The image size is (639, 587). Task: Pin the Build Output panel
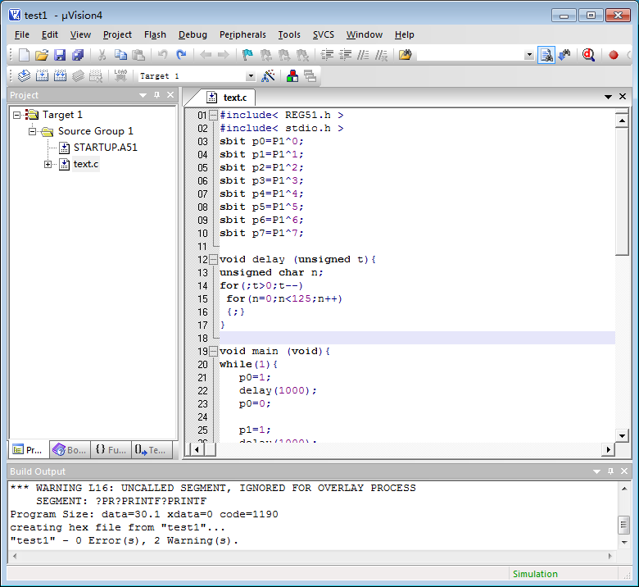[x=610, y=471]
